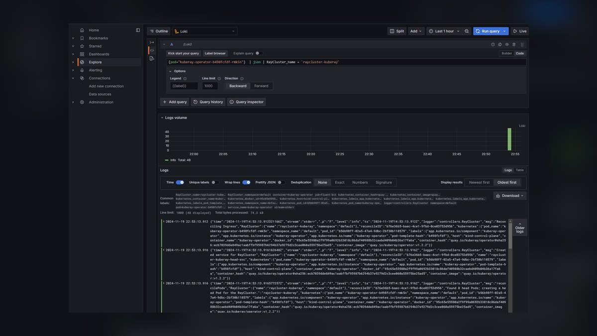The width and height of the screenshot is (597, 336).
Task: Click Add query button
Action: [175, 102]
